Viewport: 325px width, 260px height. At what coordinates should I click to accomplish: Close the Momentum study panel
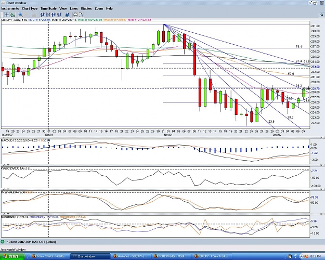click(x=322, y=214)
